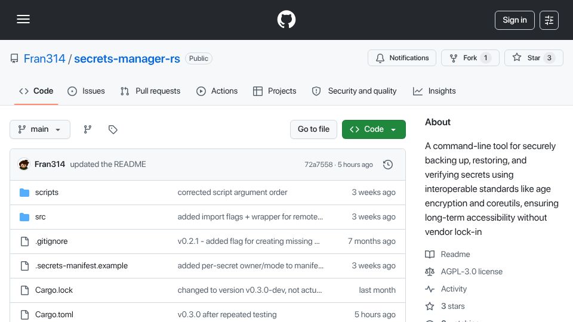The height and width of the screenshot is (322, 573).
Task: Open 'v0.2.1 - added flag' commit message
Action: [x=248, y=241]
